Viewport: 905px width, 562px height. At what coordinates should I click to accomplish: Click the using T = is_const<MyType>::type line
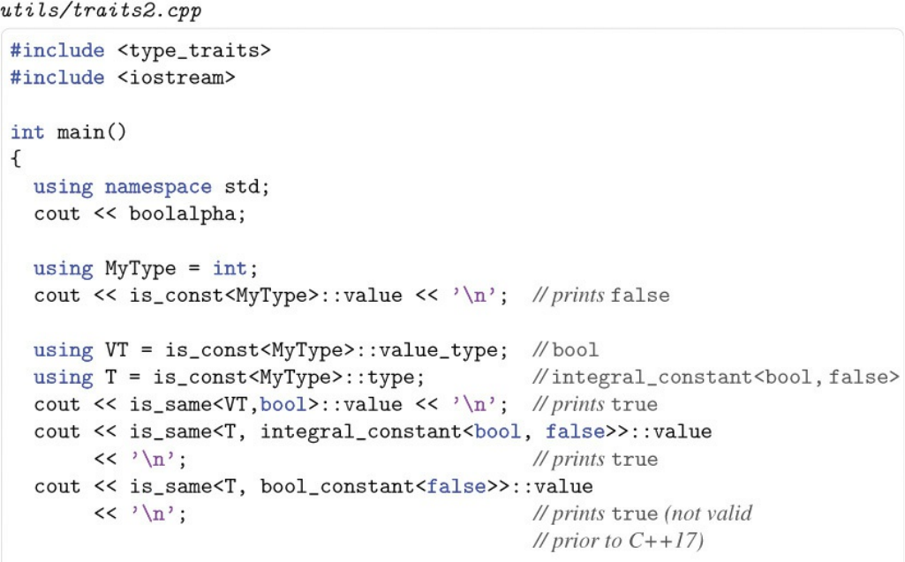229,378
